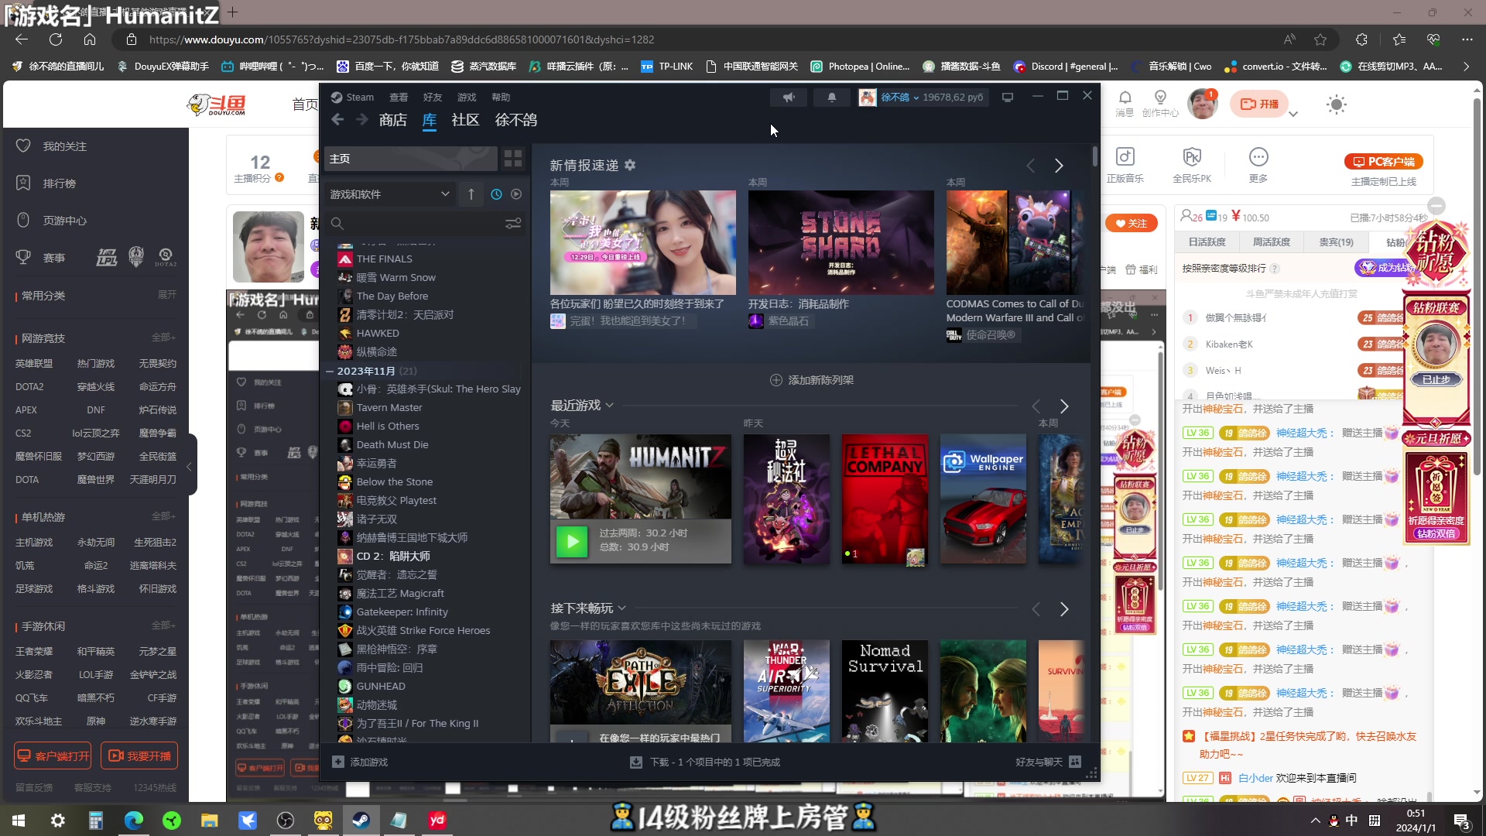Show next recent games arrow
The width and height of the screenshot is (1486, 836).
pyautogui.click(x=1064, y=406)
